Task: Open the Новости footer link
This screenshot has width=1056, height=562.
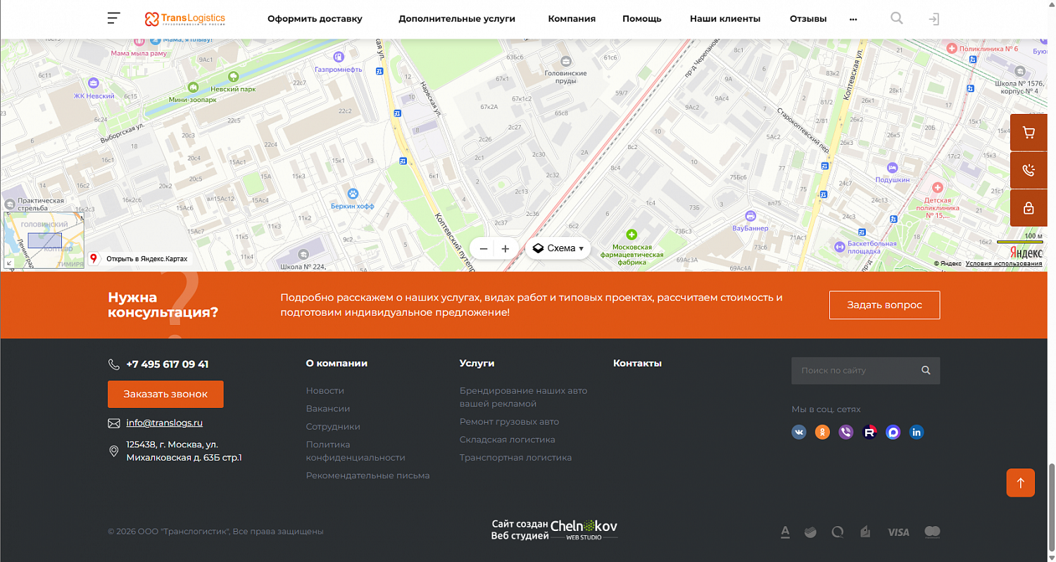Action: tap(325, 390)
